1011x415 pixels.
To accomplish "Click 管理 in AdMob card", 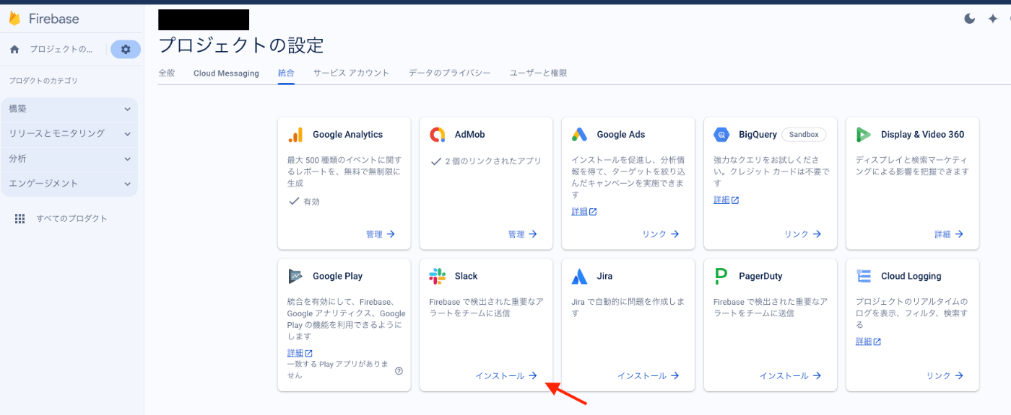I will (523, 234).
